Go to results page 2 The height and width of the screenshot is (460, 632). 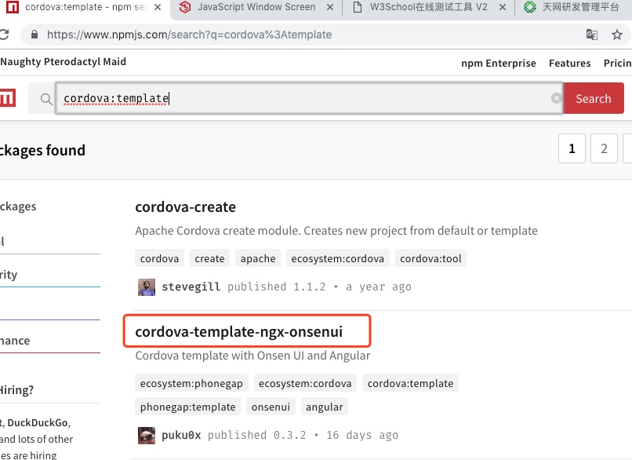point(604,148)
